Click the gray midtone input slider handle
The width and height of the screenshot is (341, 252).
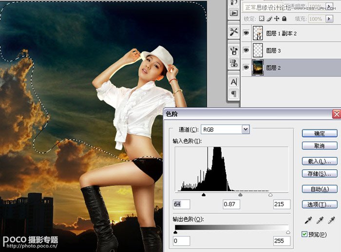pyautogui.click(x=240, y=195)
